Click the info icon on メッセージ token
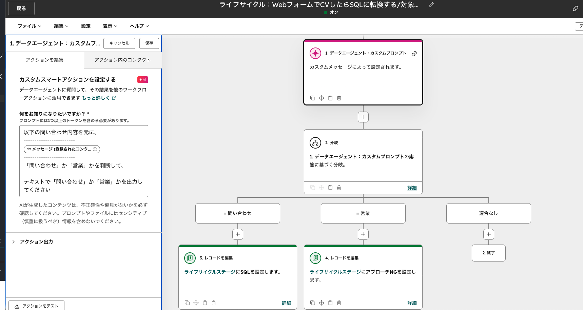 pos(95,149)
